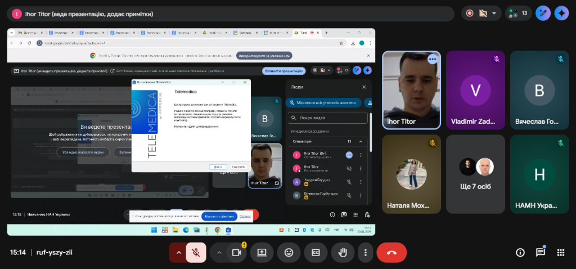This screenshot has width=576, height=269.
Task: Raise hand using the hand icon
Action: click(x=342, y=253)
